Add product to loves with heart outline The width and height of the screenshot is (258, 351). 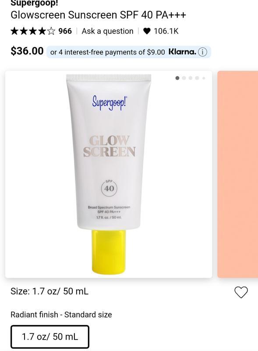pyautogui.click(x=241, y=292)
